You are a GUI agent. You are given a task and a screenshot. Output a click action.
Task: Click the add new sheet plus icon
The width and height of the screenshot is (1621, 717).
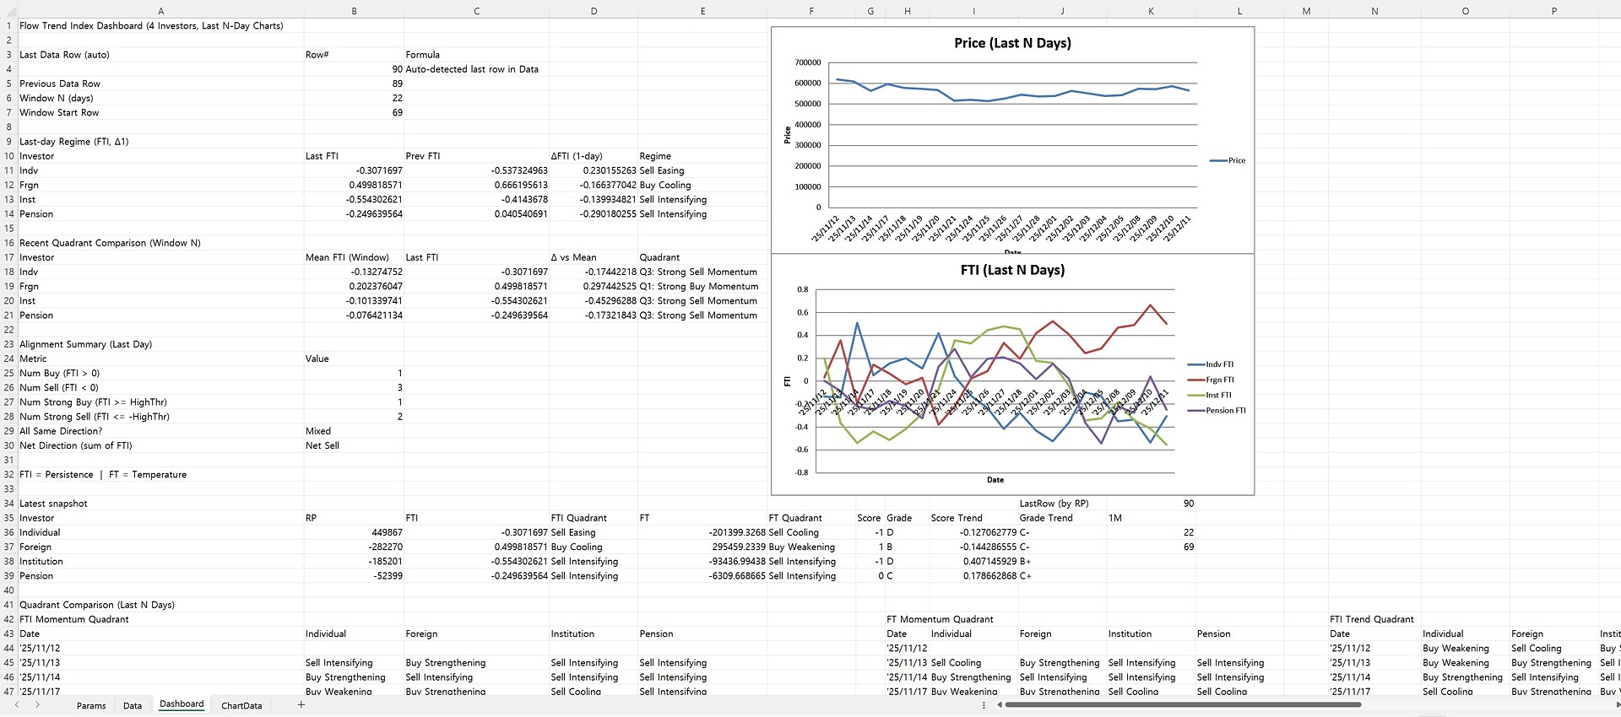tap(301, 705)
